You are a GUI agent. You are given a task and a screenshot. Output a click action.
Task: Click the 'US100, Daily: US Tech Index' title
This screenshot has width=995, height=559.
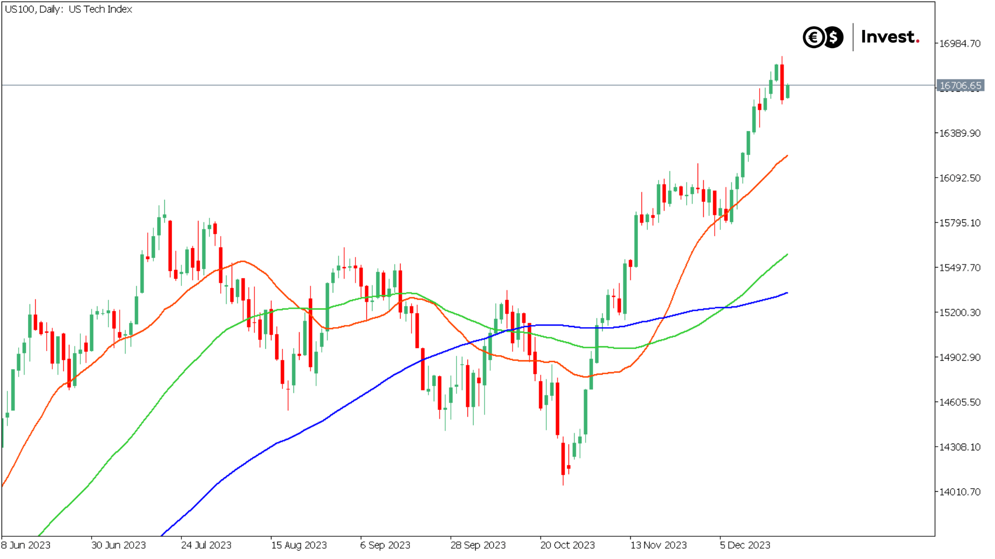[68, 9]
